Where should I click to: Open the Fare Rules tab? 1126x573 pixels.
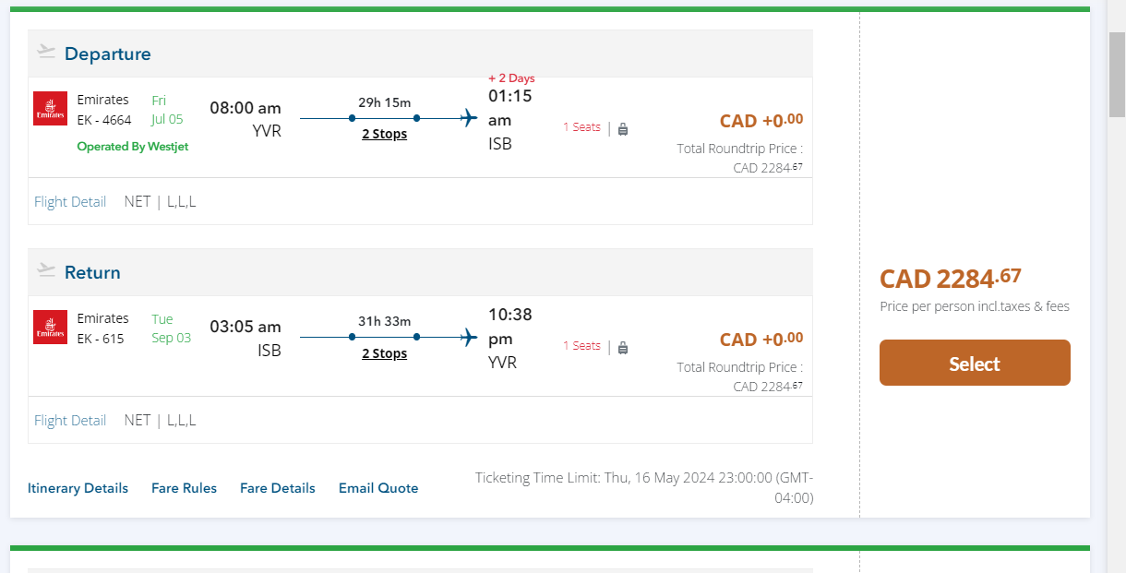184,488
